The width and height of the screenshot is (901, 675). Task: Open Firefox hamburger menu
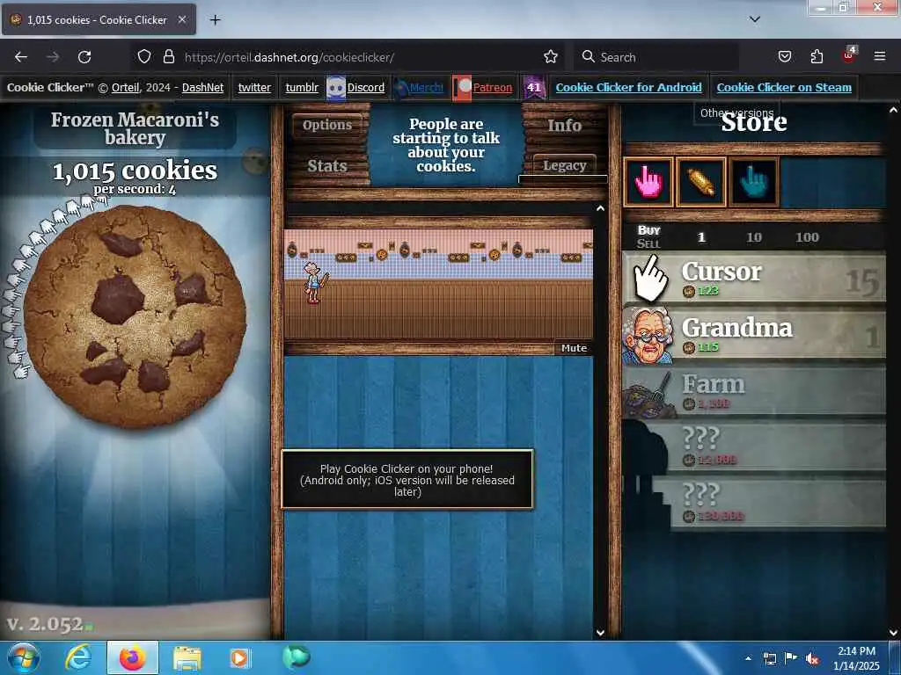tap(880, 56)
